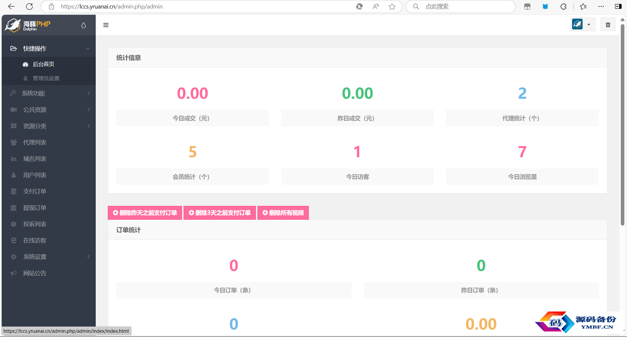Click the blue agent count 2
The height and width of the screenshot is (337, 627).
[x=522, y=93]
